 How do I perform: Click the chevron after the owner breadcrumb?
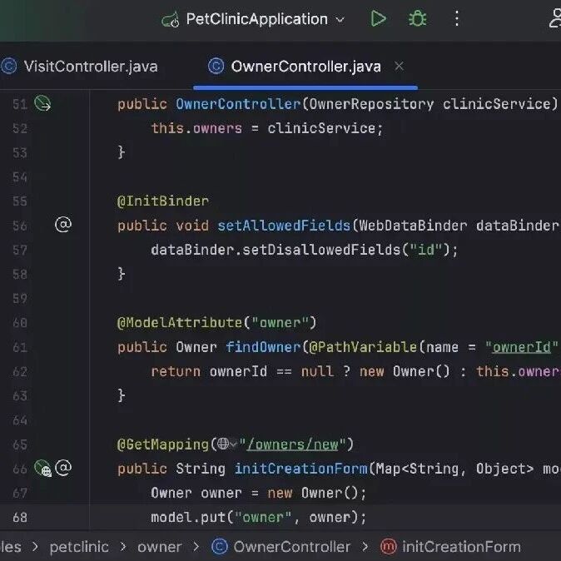[x=196, y=546]
